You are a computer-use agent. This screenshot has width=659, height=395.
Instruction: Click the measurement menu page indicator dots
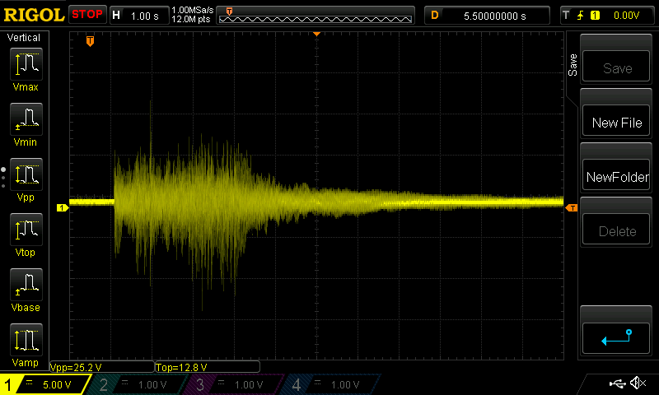pyautogui.click(x=3, y=178)
